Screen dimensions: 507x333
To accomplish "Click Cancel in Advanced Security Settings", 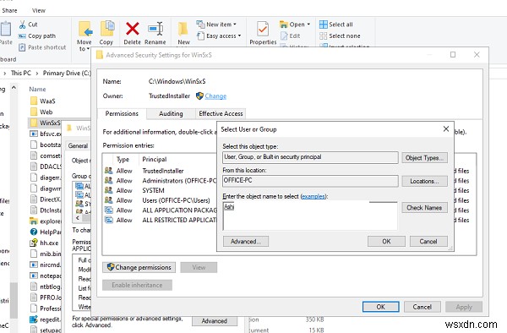I will (422, 307).
